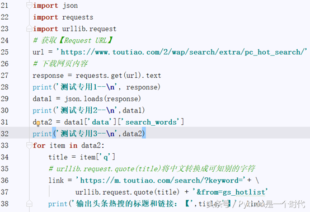Click line number 37 in the gutter
Viewport: 310px width, 212px height.
pos(4,192)
